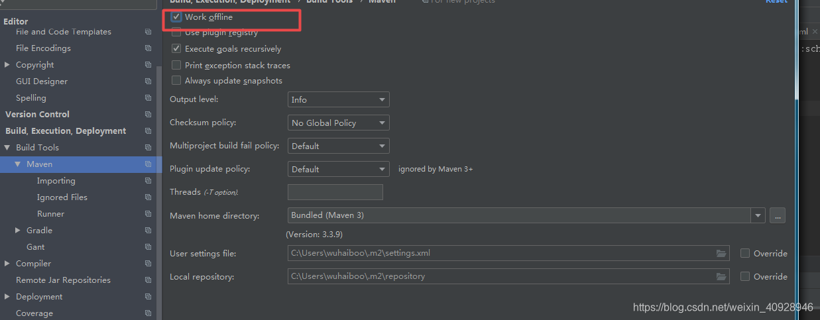Open the Output level dropdown
The image size is (820, 320).
[x=339, y=99]
